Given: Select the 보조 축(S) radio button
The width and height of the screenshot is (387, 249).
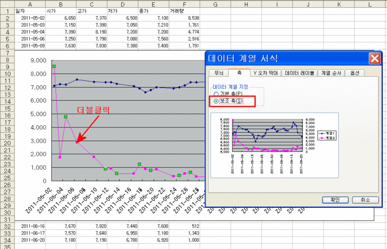Looking at the screenshot, I should tap(215, 100).
